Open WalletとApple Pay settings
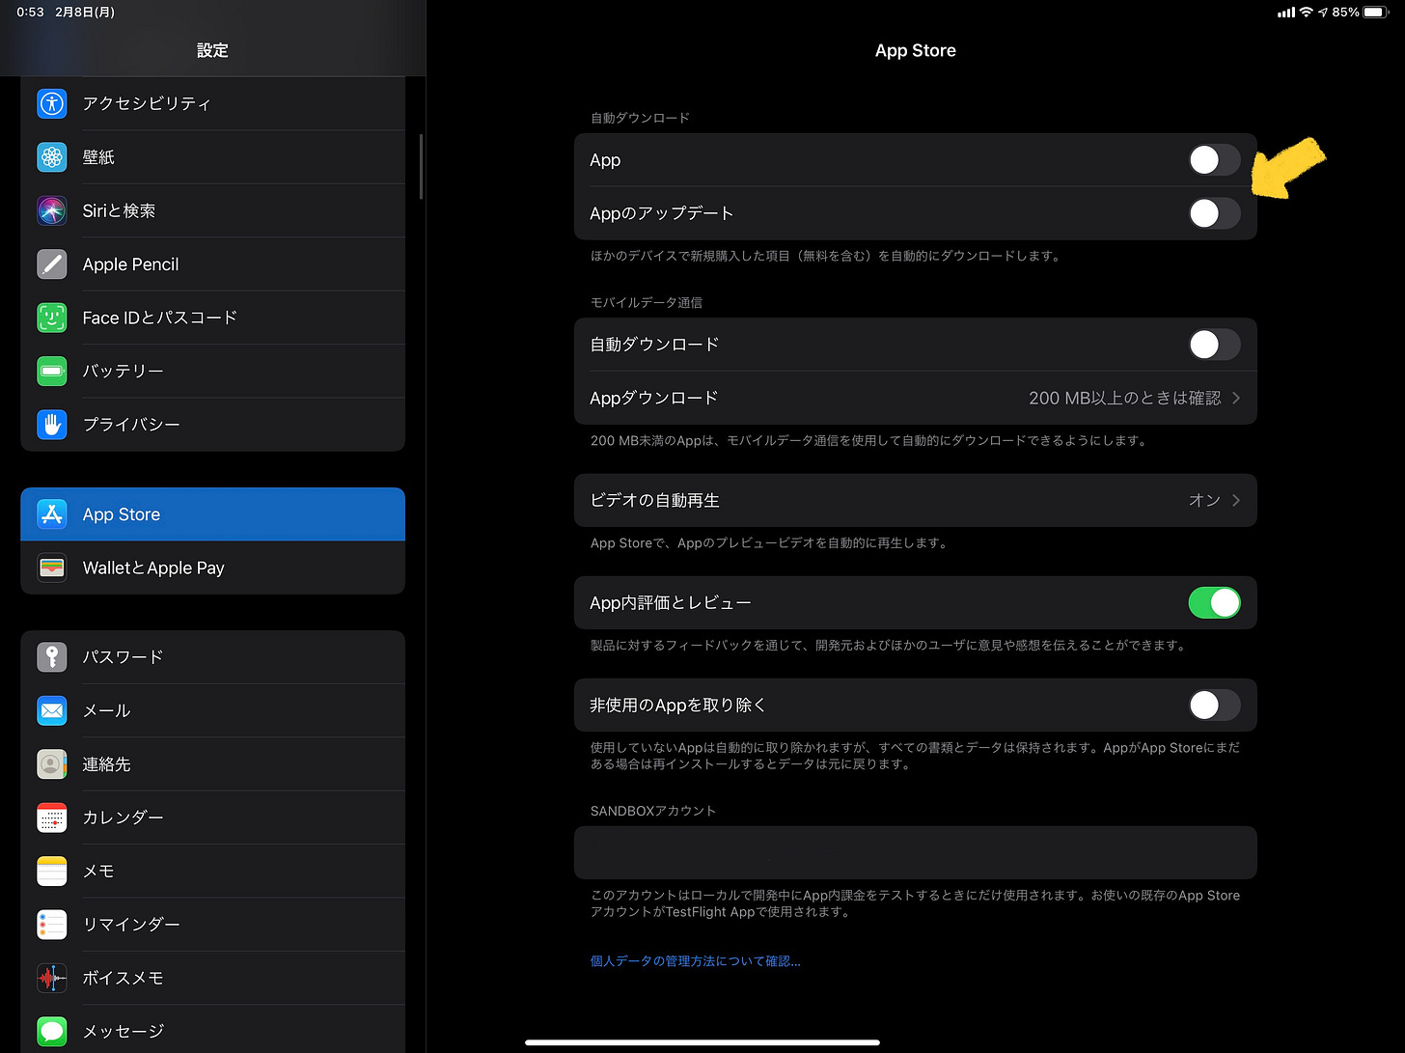The width and height of the screenshot is (1405, 1053). (51, 568)
